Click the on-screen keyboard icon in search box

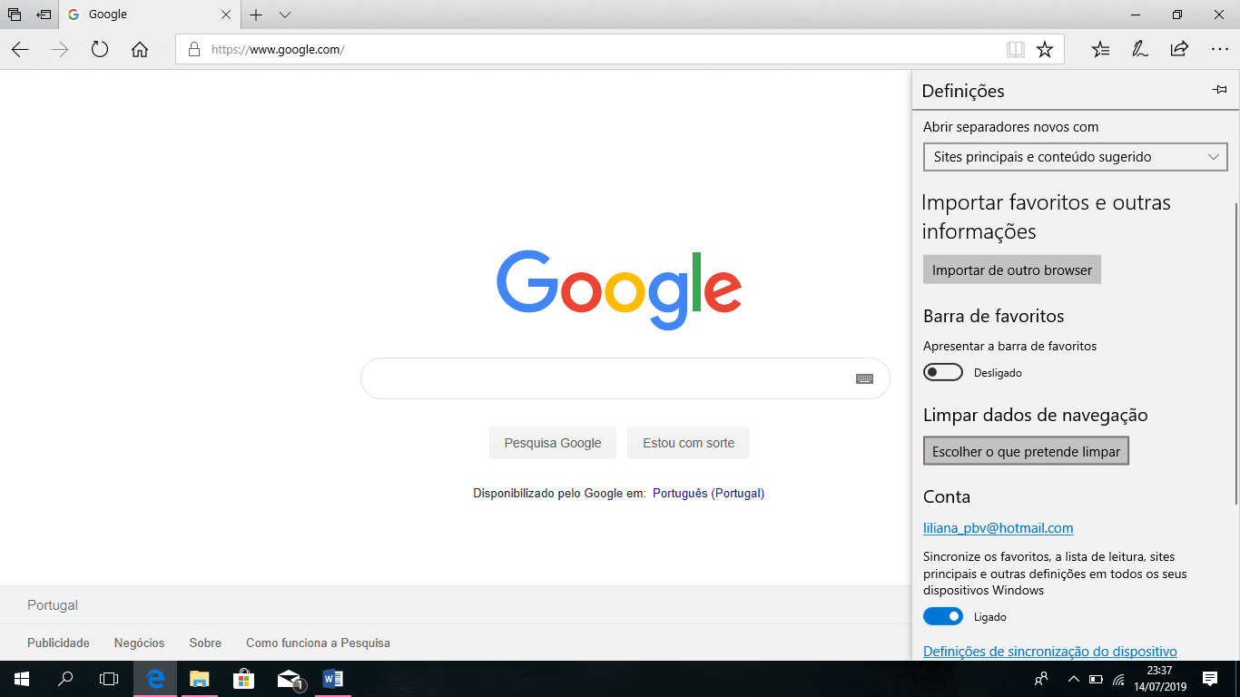click(x=863, y=378)
